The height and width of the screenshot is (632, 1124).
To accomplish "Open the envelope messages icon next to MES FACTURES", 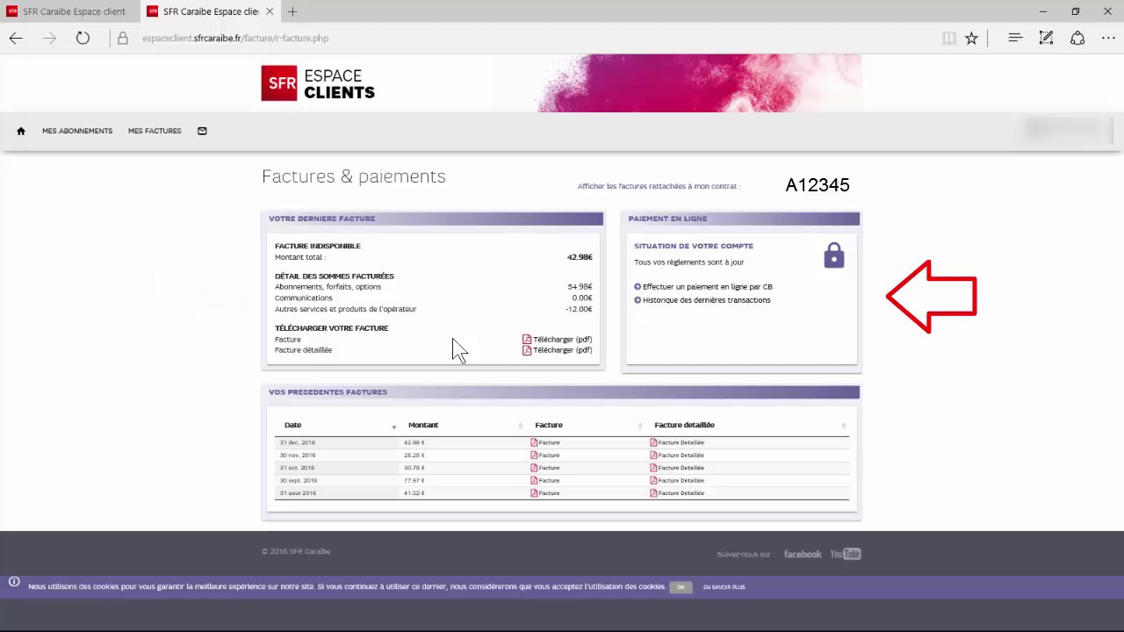I will [201, 130].
